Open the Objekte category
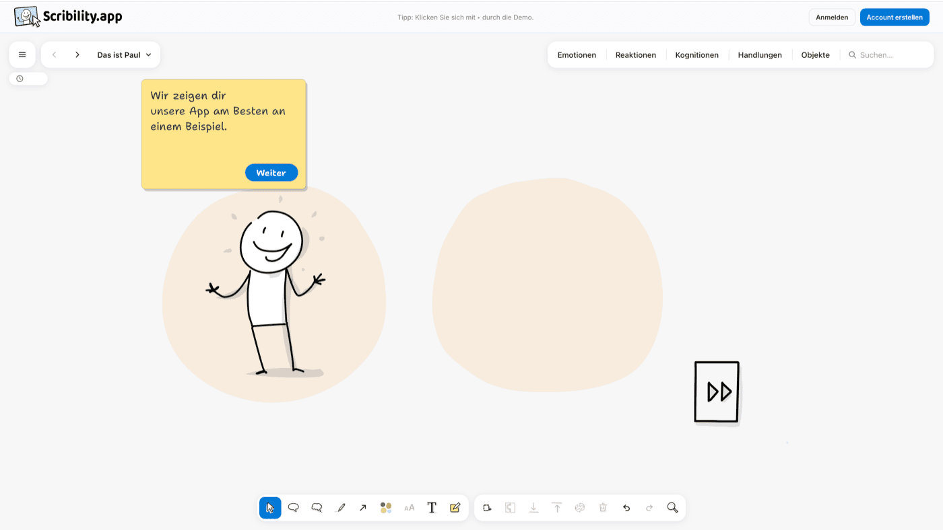This screenshot has width=943, height=530. [x=816, y=55]
